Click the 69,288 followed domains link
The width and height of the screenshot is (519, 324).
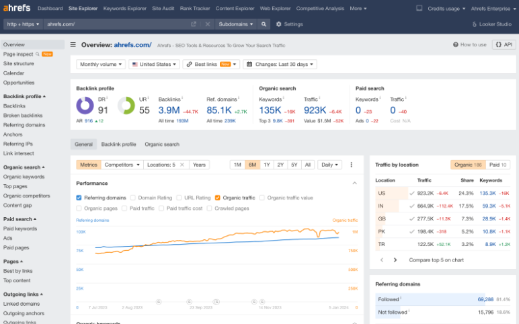485,299
